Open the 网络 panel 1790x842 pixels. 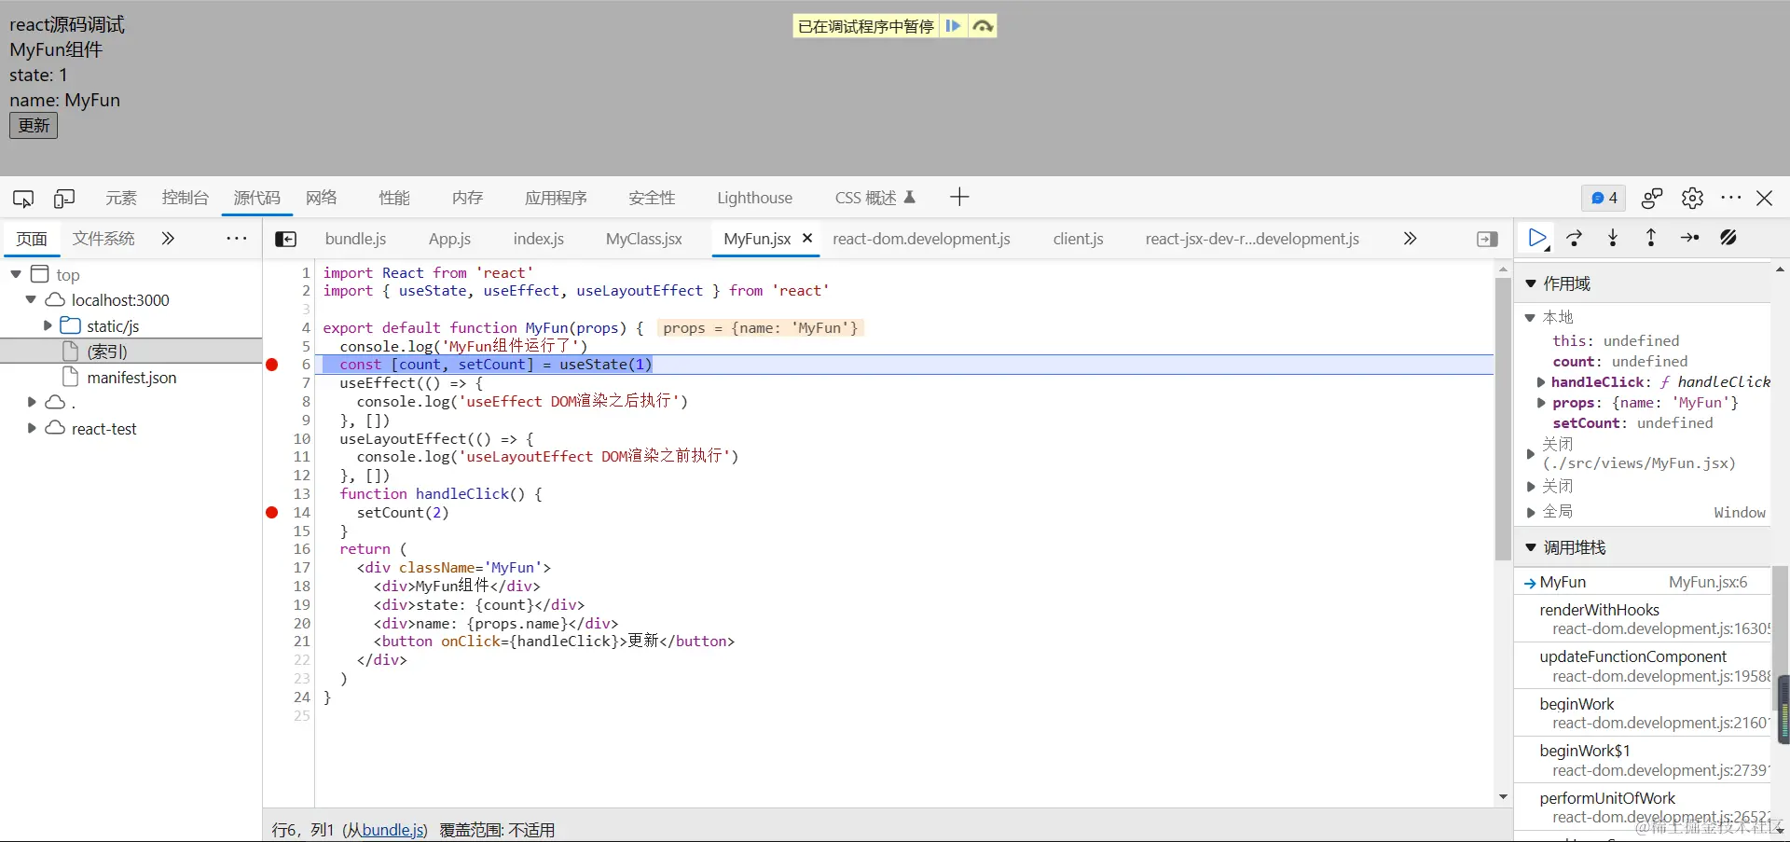(x=322, y=198)
